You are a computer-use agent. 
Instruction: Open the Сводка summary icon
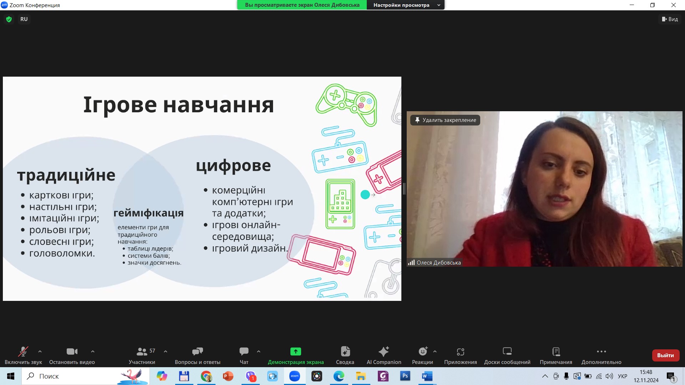pyautogui.click(x=345, y=352)
